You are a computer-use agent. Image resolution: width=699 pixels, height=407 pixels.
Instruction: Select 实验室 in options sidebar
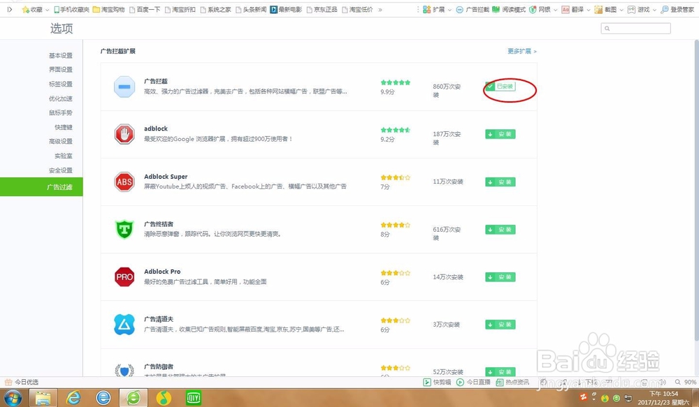[64, 156]
